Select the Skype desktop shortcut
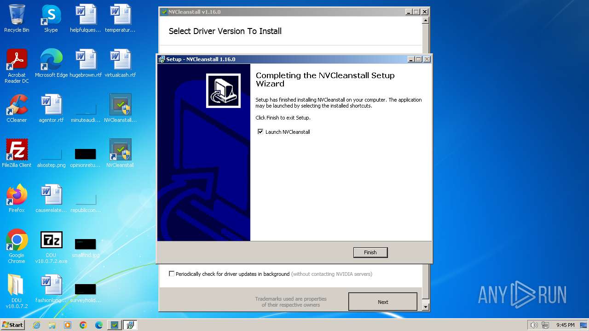Image resolution: width=589 pixels, height=331 pixels. click(x=51, y=18)
